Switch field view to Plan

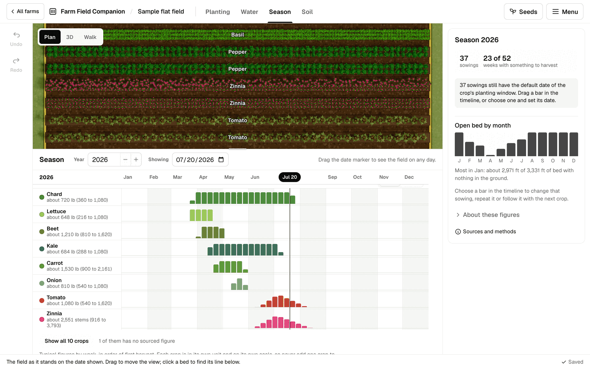coord(50,37)
